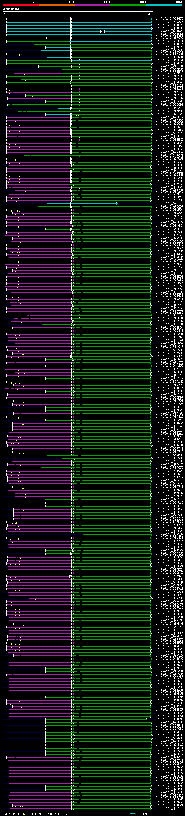Select the UniRef100_Q8S322 label
Image resolution: width=185 pixels, height=816 pixels.
coord(169,108)
